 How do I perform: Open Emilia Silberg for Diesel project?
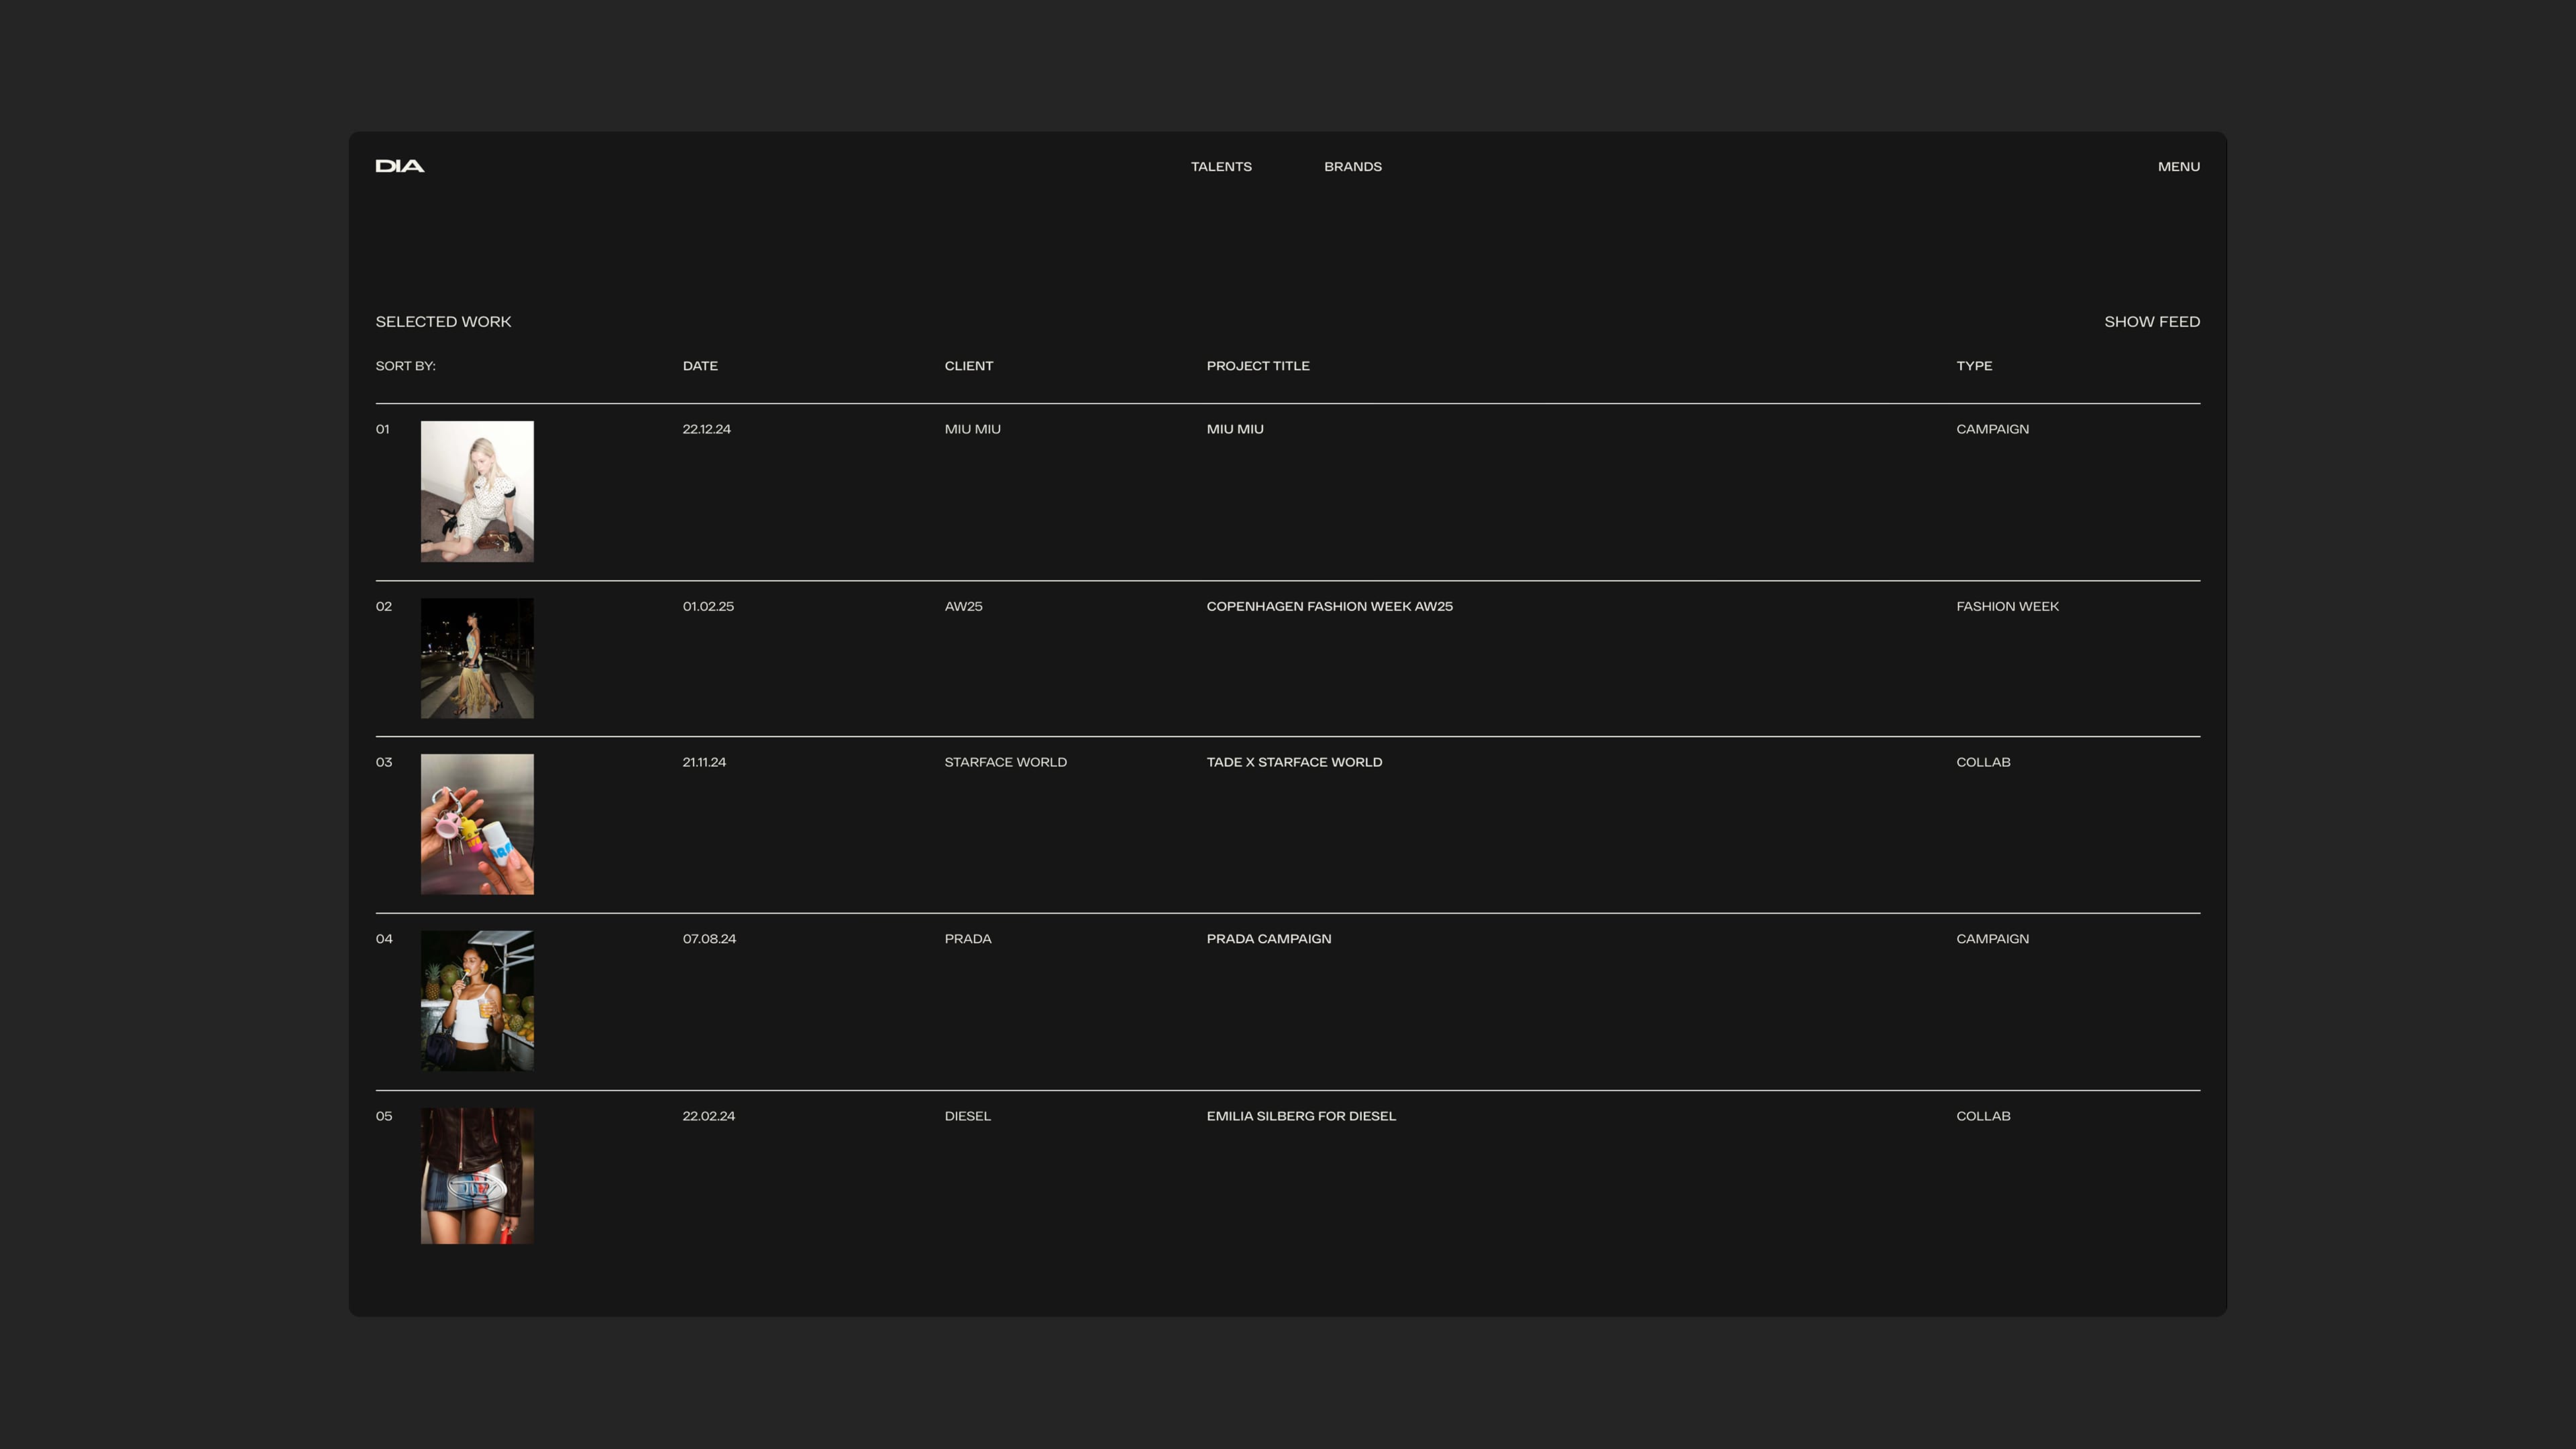tap(1300, 1116)
